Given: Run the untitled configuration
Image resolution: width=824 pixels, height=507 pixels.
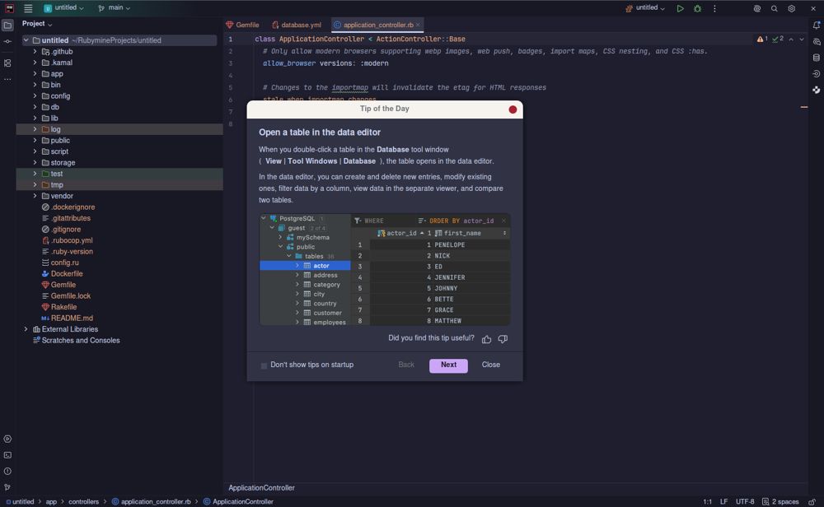Looking at the screenshot, I should tap(680, 8).
